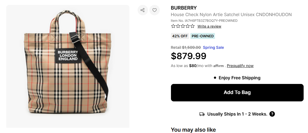Click the You may also like heading

193,130
